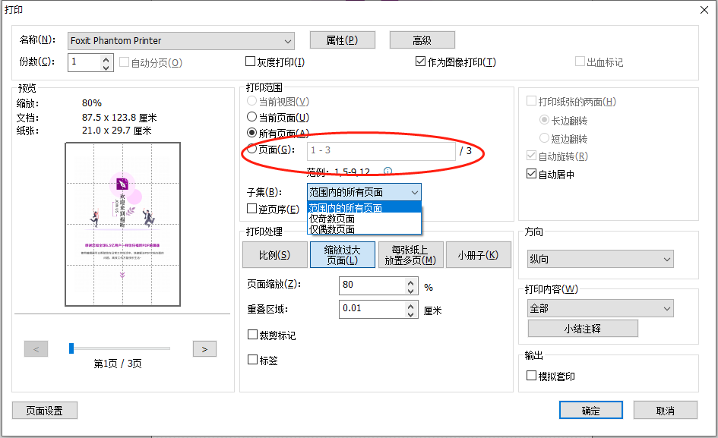The height and width of the screenshot is (438, 718).
Task: Open the 打印内容 dropdown showing 全部
Action: (x=600, y=307)
